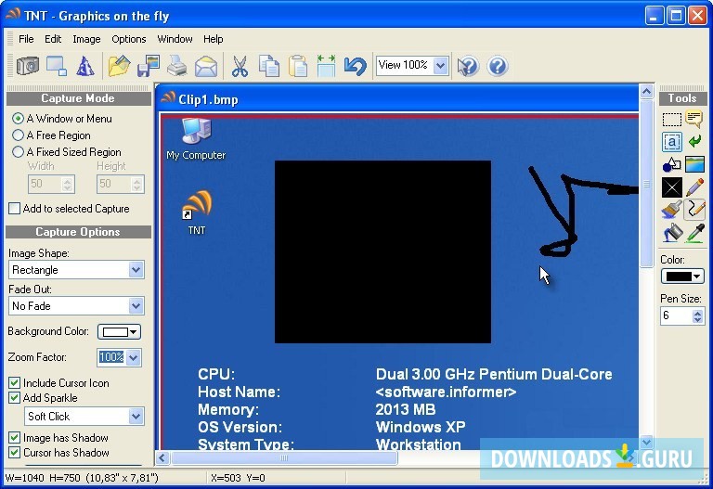Open the Image menu
Image resolution: width=713 pixels, height=489 pixels.
(x=86, y=39)
